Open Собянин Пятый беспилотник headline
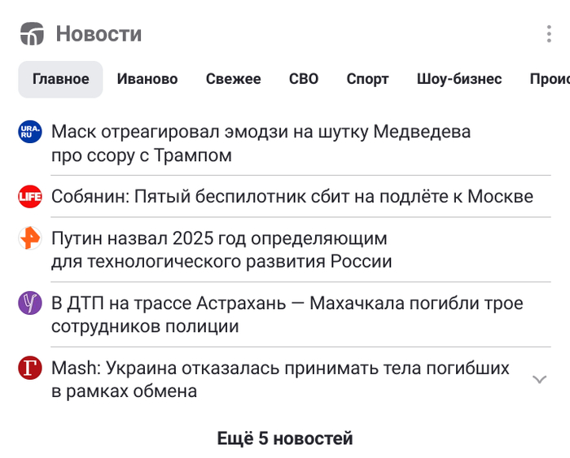 292,197
